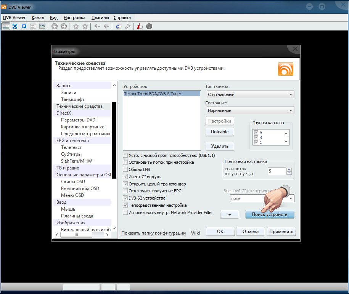The image size is (349, 294).
Task: Click the DVB Viewer title bar logo
Action: tap(4, 7)
